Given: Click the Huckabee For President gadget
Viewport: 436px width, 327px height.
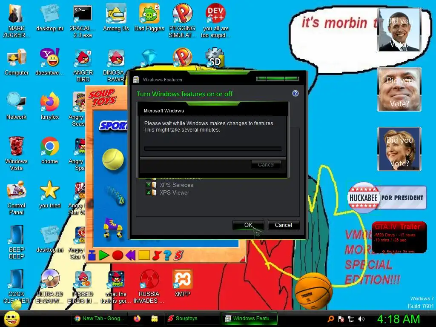Looking at the screenshot, I should tap(387, 198).
